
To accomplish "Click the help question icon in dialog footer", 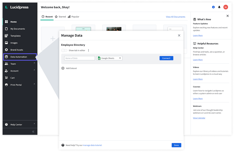I will [x=63, y=145].
